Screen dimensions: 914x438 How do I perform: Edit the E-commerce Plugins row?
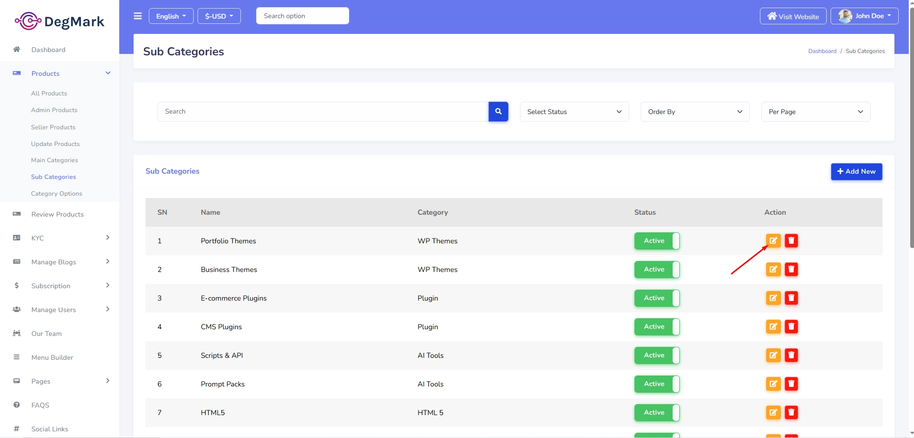click(x=773, y=298)
